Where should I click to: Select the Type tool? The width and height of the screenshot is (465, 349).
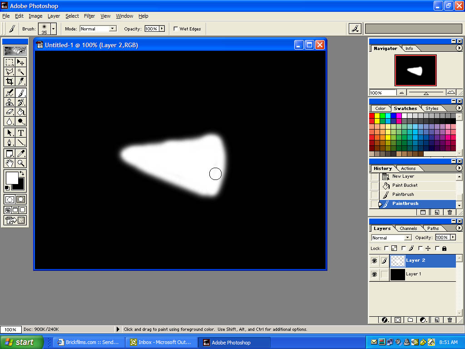(21, 133)
